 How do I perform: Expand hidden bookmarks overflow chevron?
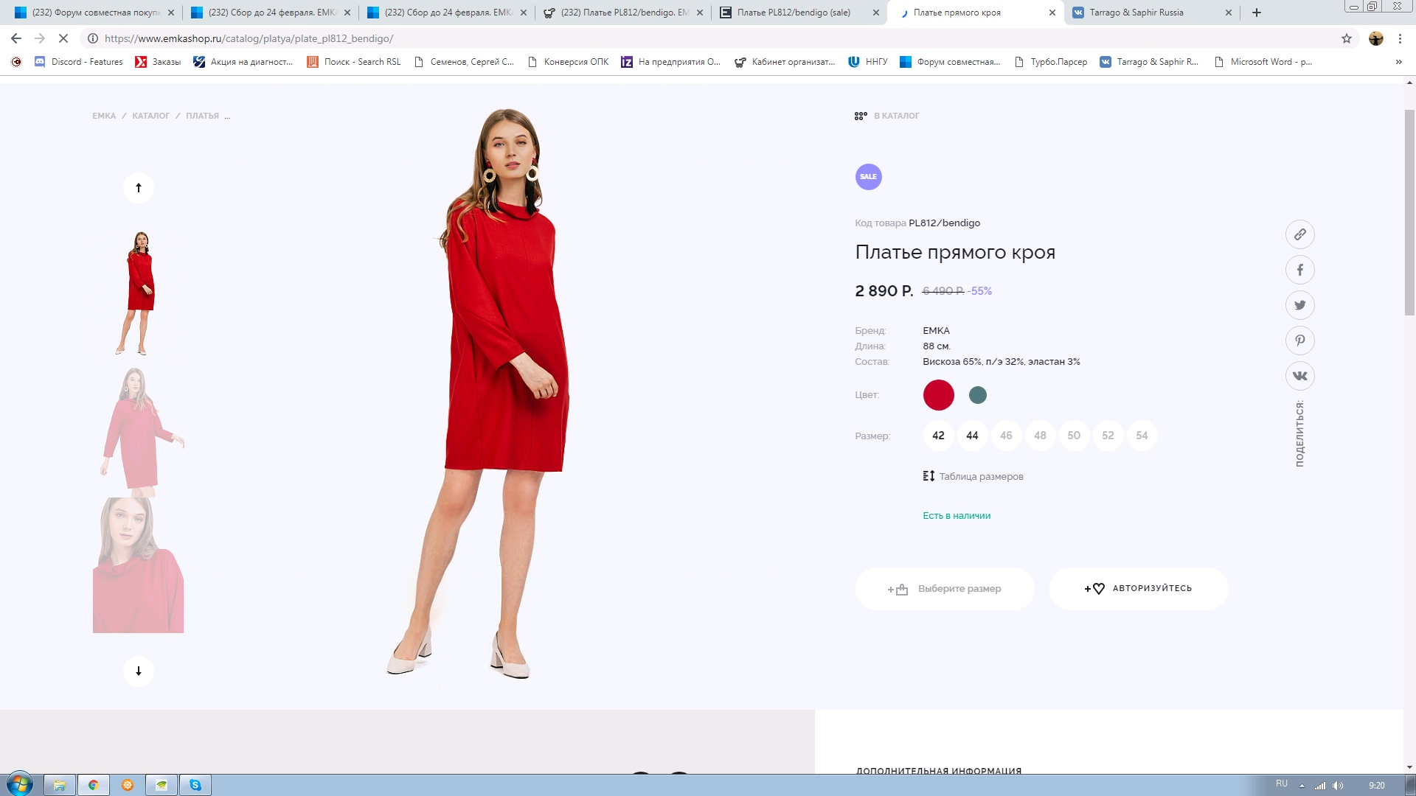pyautogui.click(x=1398, y=62)
